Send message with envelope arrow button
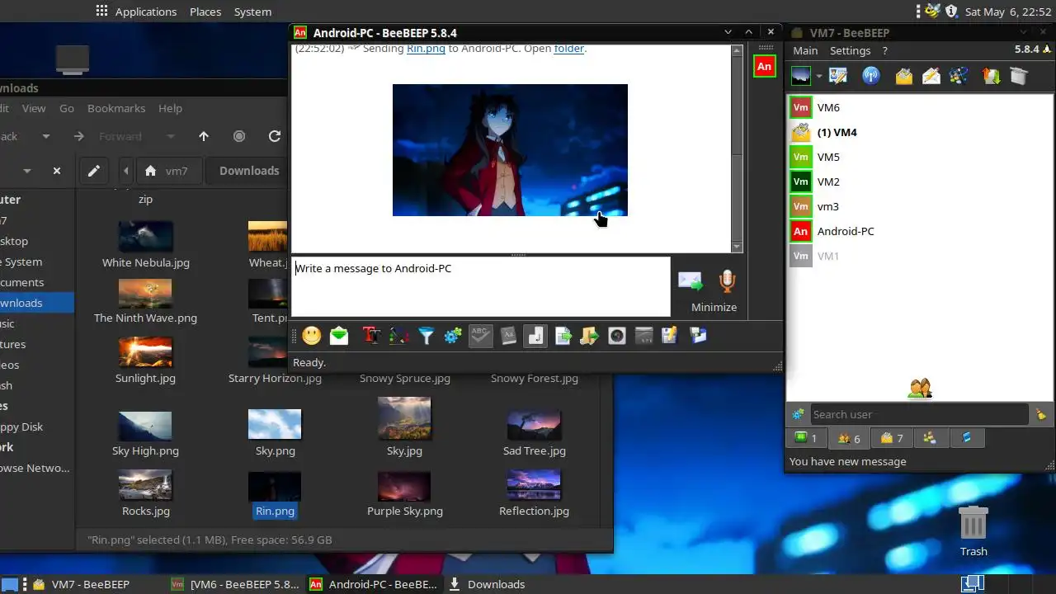 point(691,281)
